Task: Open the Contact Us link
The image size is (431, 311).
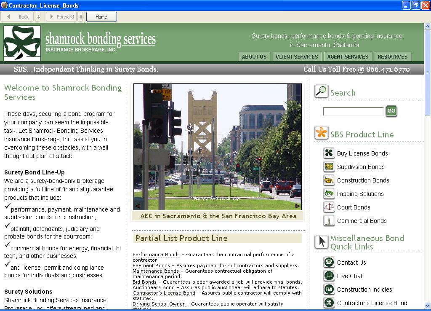Action: click(351, 263)
